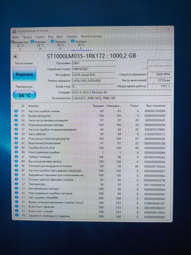Click status icon for FE Защита от свободного падения
Image resolution: width=191 pixels, height=255 pixels.
(17, 215)
